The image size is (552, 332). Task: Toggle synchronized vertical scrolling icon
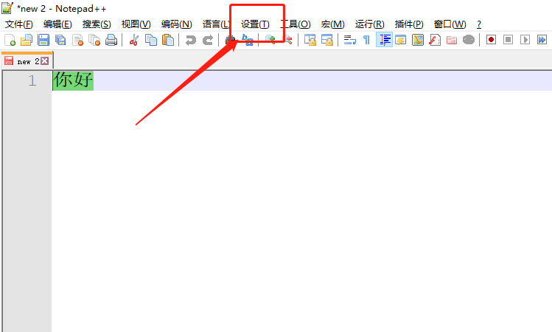point(310,40)
